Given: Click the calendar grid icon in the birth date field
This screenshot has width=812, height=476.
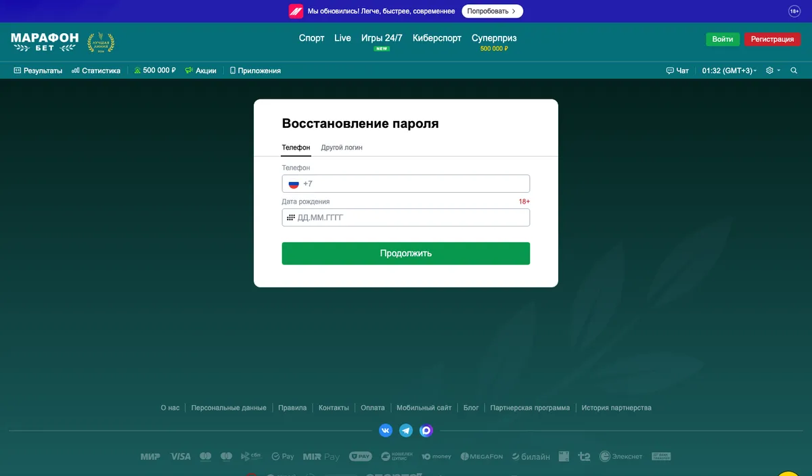Looking at the screenshot, I should (x=291, y=218).
